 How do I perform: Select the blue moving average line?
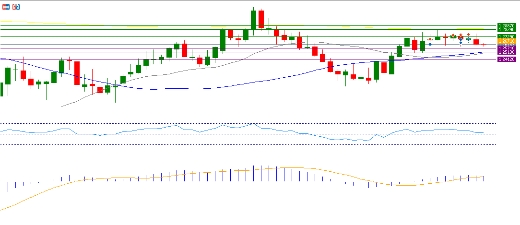coord(192,89)
